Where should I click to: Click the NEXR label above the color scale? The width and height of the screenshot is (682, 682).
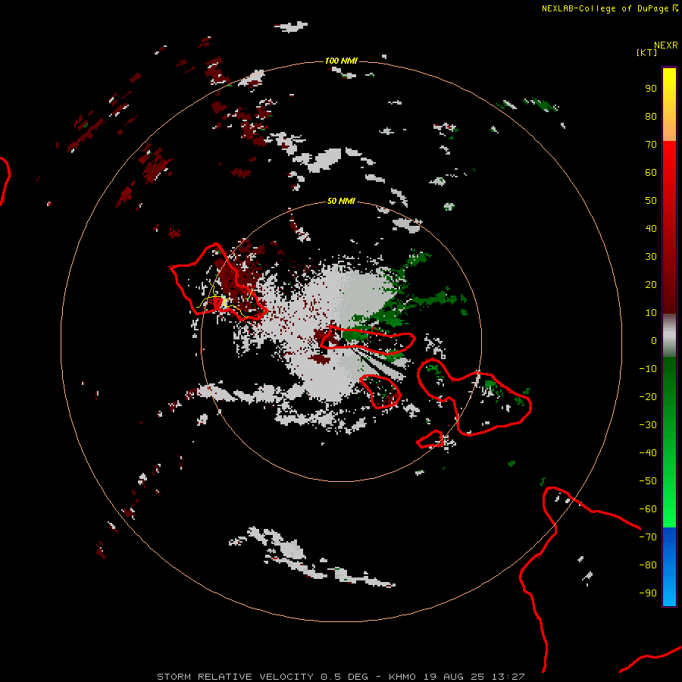pos(665,45)
